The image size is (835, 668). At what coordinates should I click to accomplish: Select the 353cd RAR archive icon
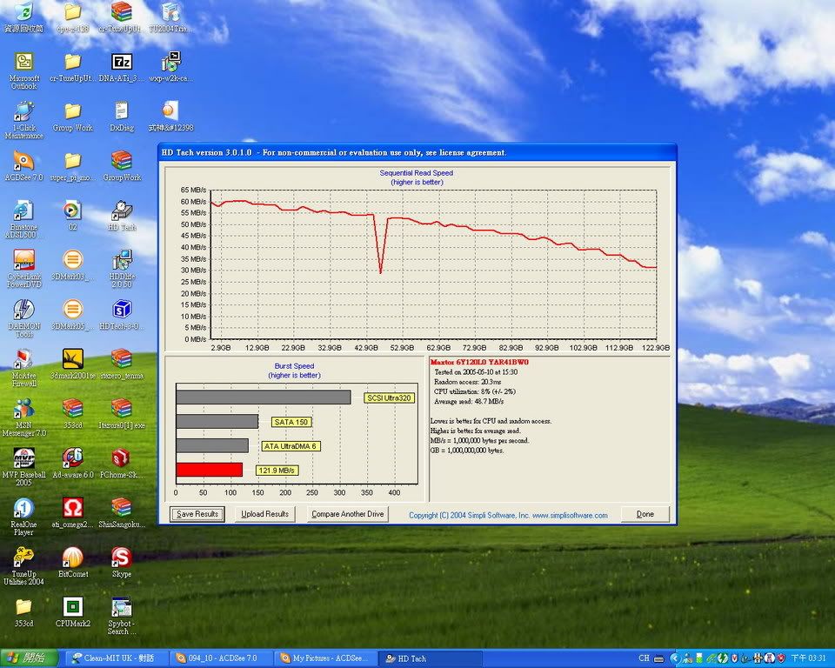(72, 414)
